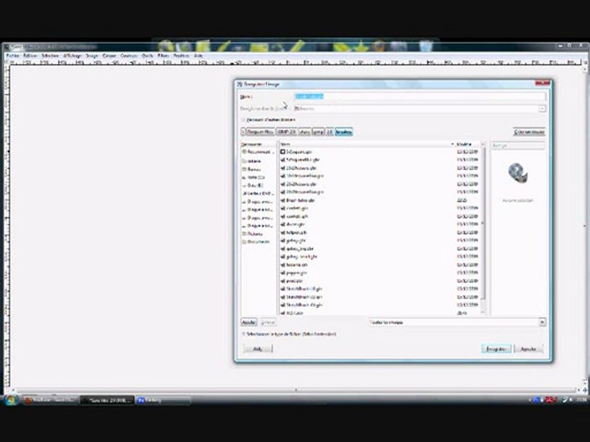
Task: Click the Program Files path button
Action: [x=261, y=132]
